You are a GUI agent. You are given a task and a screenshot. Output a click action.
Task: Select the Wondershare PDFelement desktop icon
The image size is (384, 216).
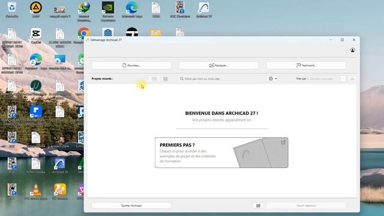(36, 115)
